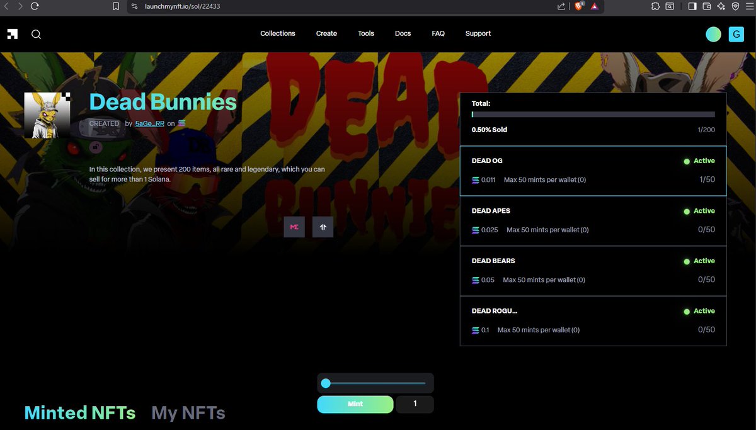Screen dimensions: 756x430
Task: Go forward with the browser forward arrow
Action: click(20, 6)
